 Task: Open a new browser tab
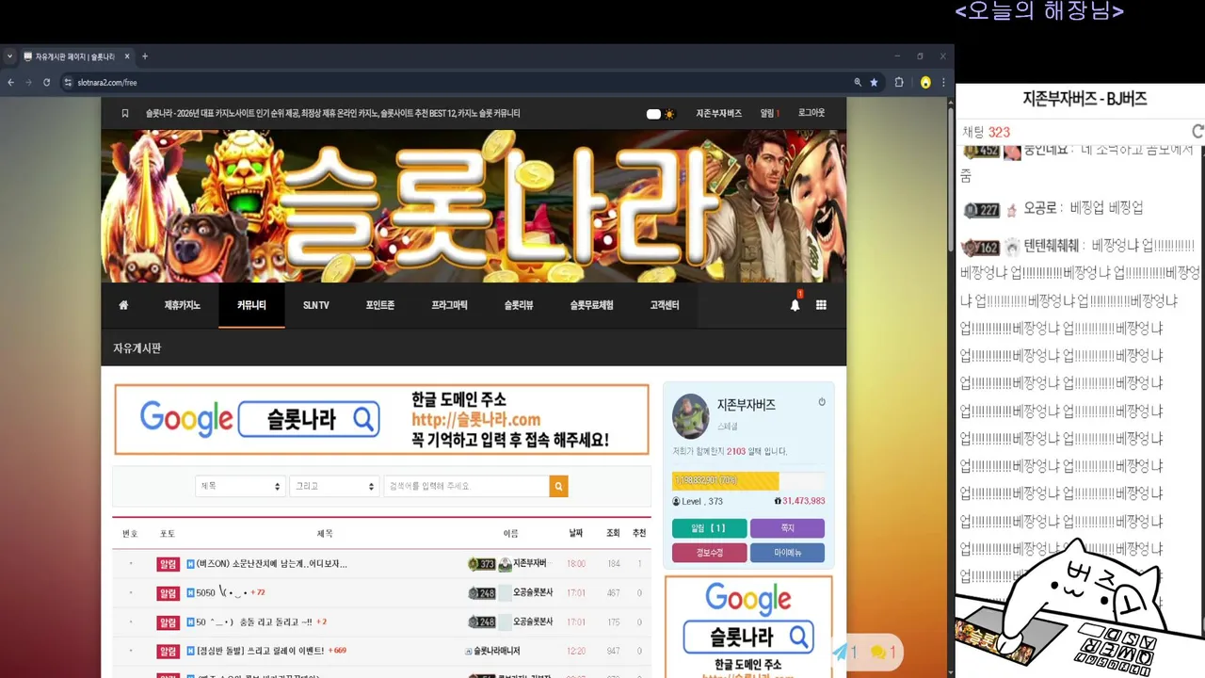click(x=145, y=56)
